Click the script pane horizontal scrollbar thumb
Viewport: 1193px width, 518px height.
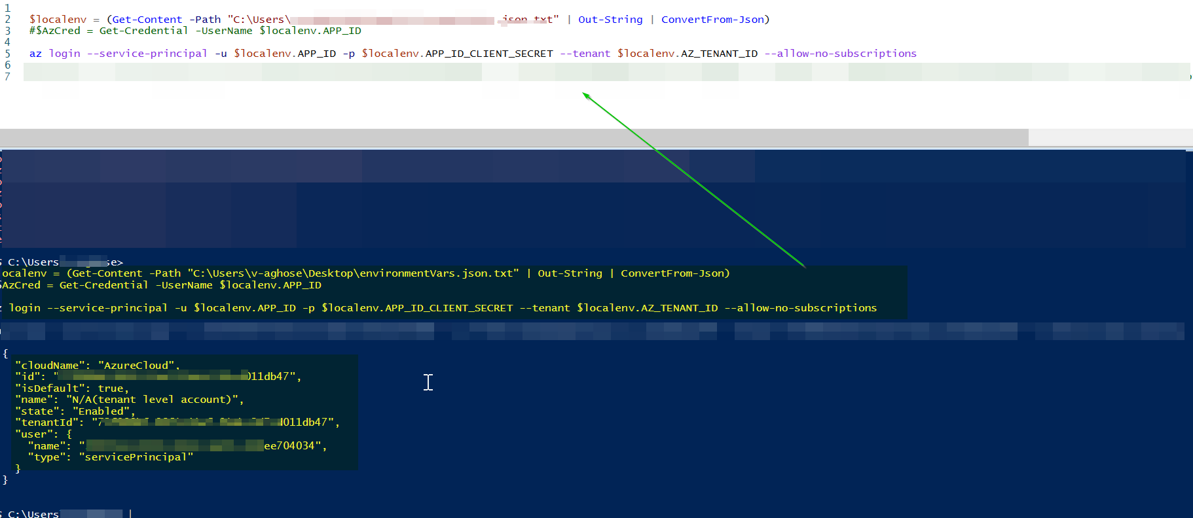pos(514,137)
